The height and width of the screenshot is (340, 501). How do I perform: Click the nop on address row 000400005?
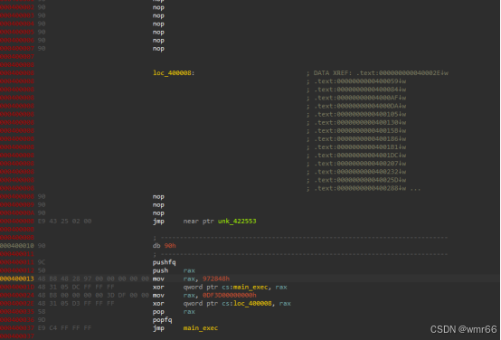click(x=158, y=33)
